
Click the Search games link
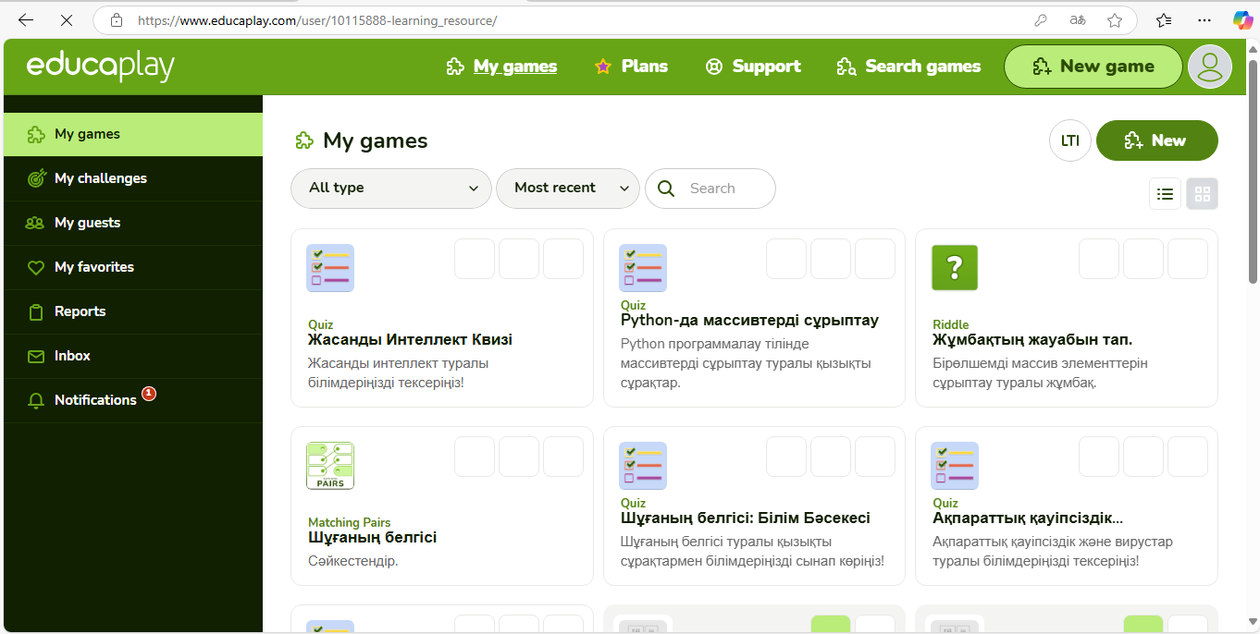pyautogui.click(x=908, y=67)
